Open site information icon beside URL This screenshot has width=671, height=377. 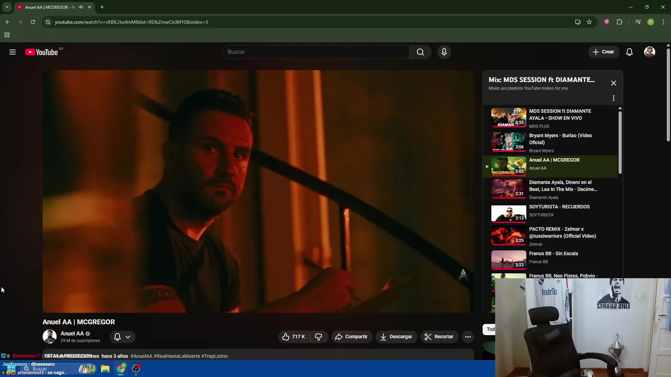pos(47,22)
